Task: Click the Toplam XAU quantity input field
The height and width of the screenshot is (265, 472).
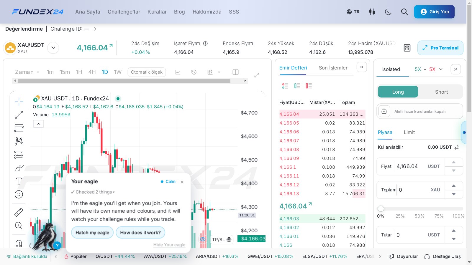Action: tap(411, 190)
